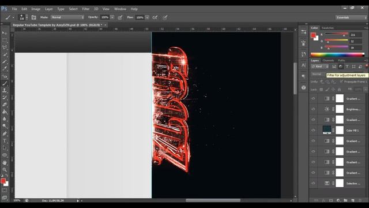
Task: Toggle pressure for opacity button
Action: click(120, 17)
